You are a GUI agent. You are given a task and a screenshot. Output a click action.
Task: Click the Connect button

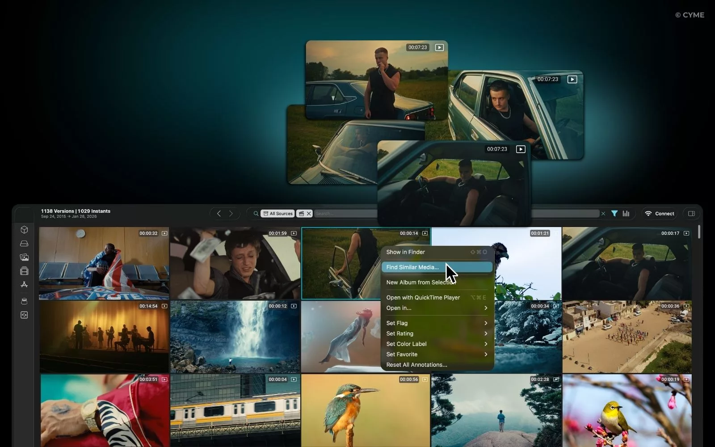click(x=660, y=214)
